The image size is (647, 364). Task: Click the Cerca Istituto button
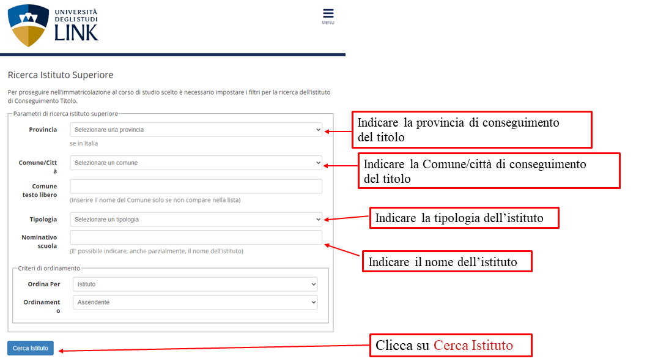click(31, 348)
